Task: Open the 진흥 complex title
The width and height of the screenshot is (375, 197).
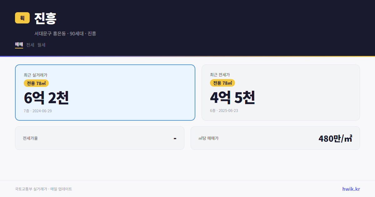Action: [x=45, y=18]
